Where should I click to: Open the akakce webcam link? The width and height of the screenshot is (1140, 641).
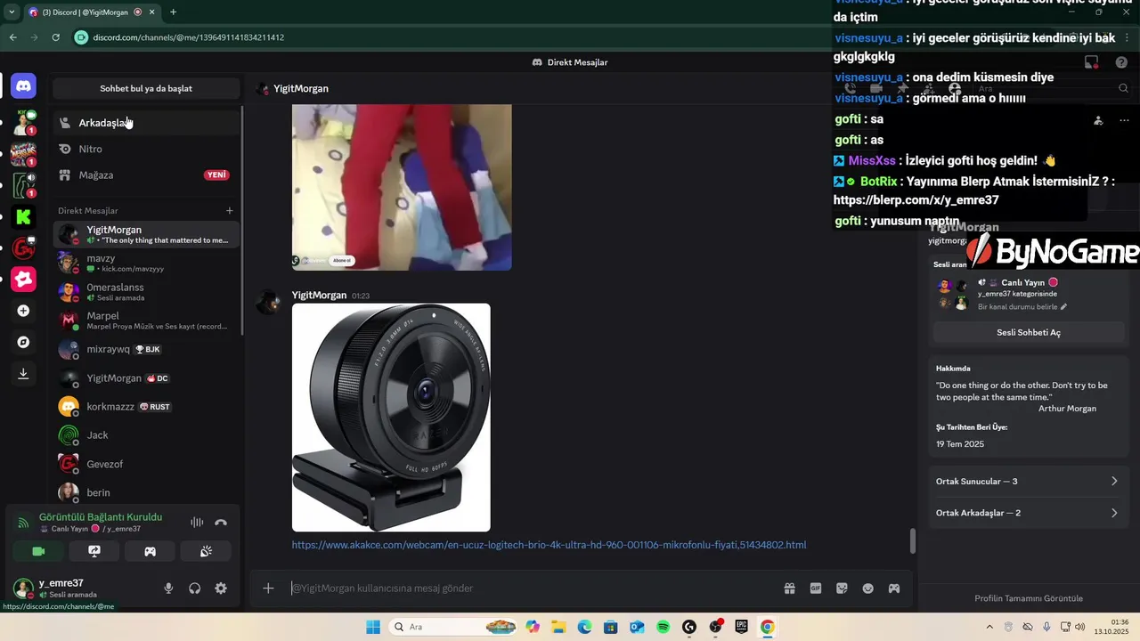coord(549,545)
